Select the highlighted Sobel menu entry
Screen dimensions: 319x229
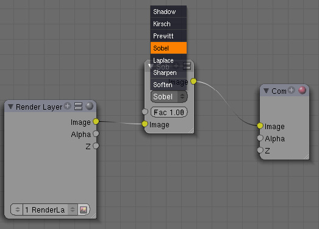tap(168, 48)
